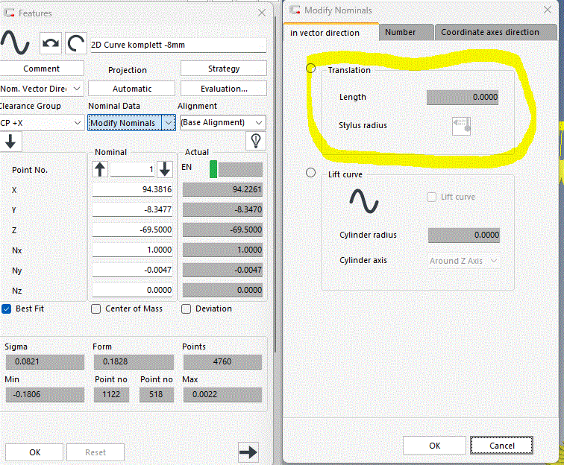
Task: Go to previous point with up arrow
Action: 101,170
